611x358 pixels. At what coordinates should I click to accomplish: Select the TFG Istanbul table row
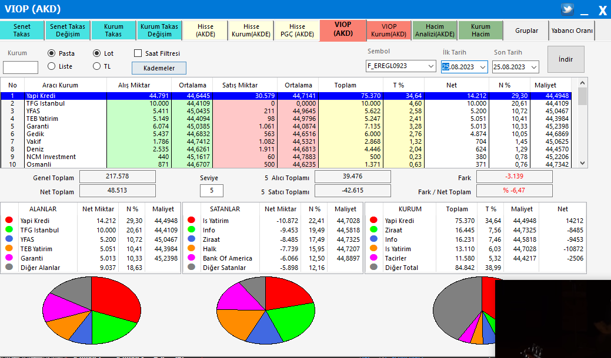pos(286,103)
